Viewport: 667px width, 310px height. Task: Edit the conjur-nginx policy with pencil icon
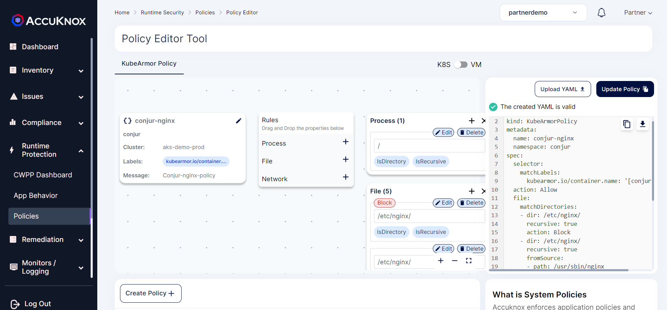point(239,121)
